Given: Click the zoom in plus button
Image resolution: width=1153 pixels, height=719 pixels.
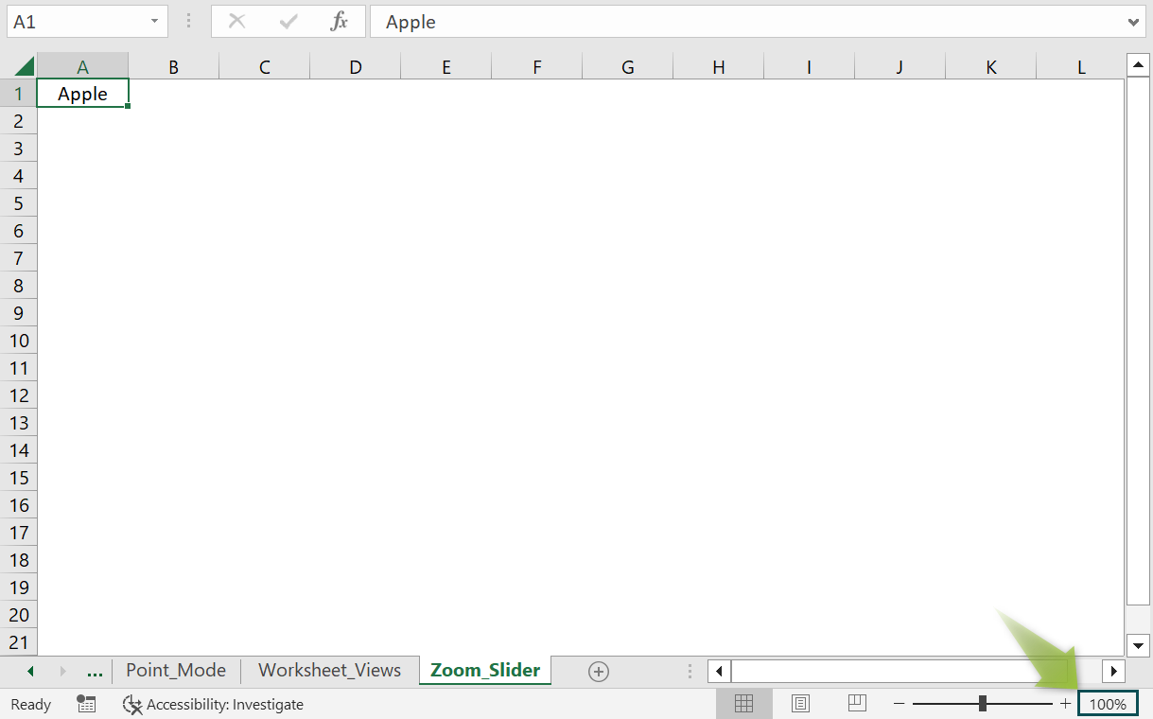Looking at the screenshot, I should pos(1065,703).
